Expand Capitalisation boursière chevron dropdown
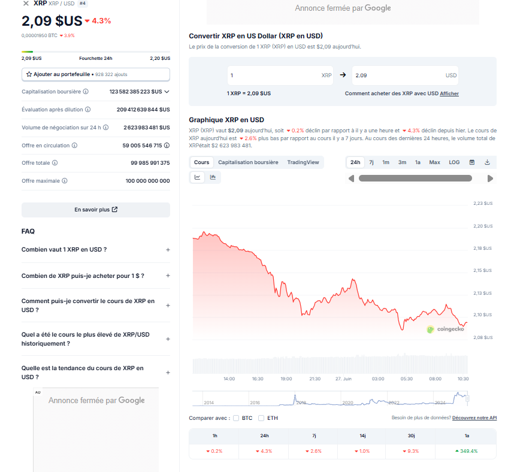Image resolution: width=517 pixels, height=472 pixels. (x=167, y=92)
